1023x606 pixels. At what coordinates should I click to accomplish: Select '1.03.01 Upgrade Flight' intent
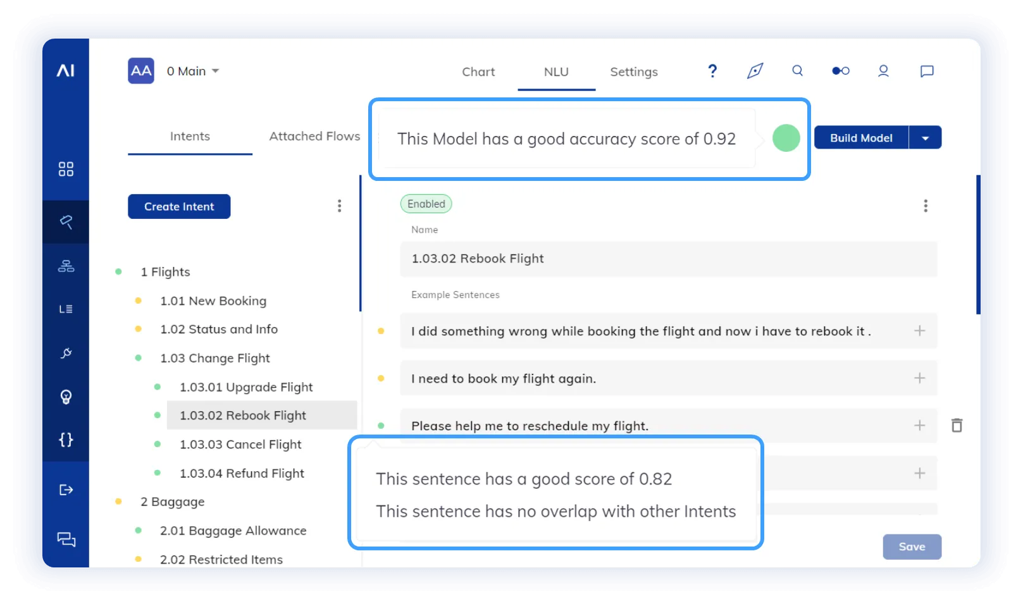pos(246,387)
